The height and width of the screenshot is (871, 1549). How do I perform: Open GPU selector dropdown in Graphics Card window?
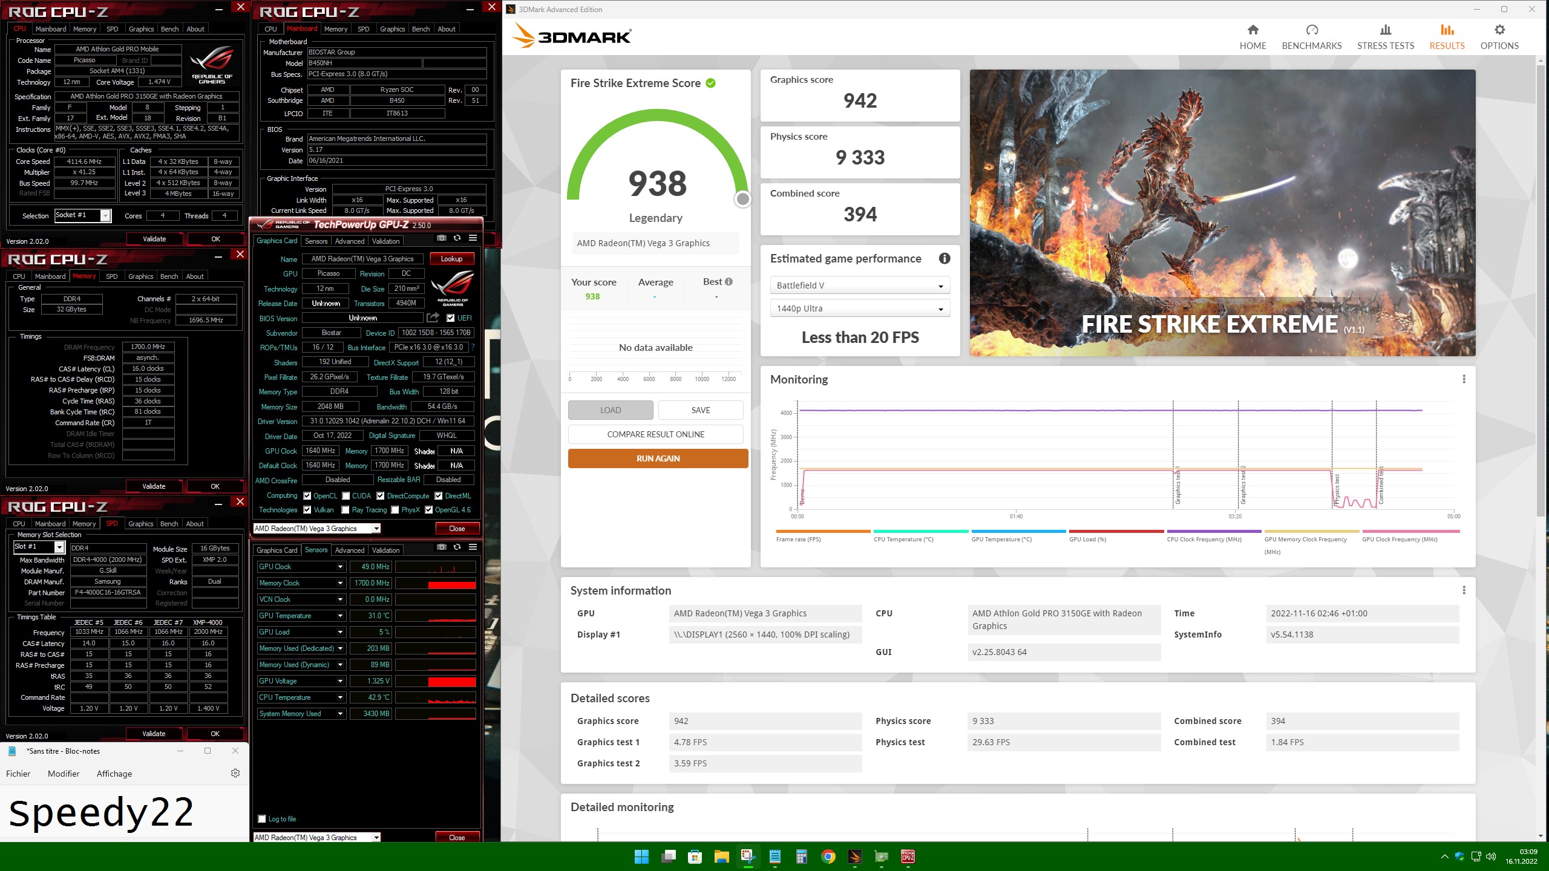click(x=316, y=529)
